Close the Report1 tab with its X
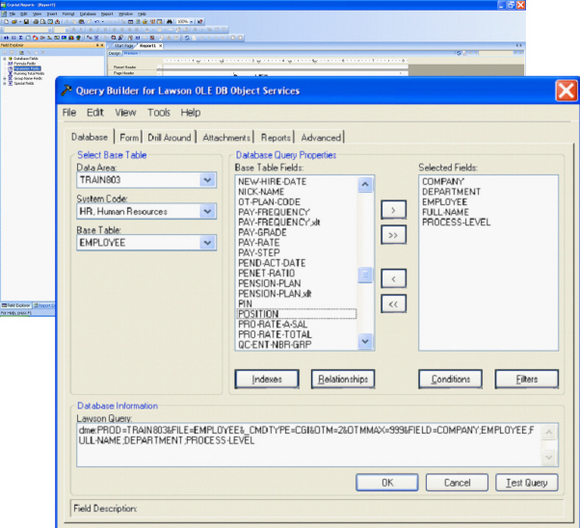Screen dimensions: 580x528 (x=160, y=45)
